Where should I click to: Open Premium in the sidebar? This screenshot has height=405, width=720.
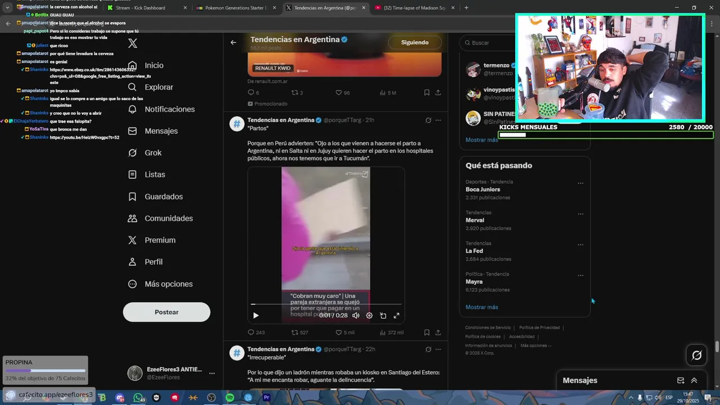pyautogui.click(x=151, y=240)
